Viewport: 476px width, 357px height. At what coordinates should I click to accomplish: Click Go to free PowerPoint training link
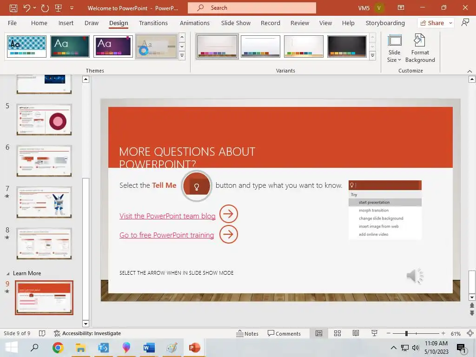pyautogui.click(x=167, y=235)
